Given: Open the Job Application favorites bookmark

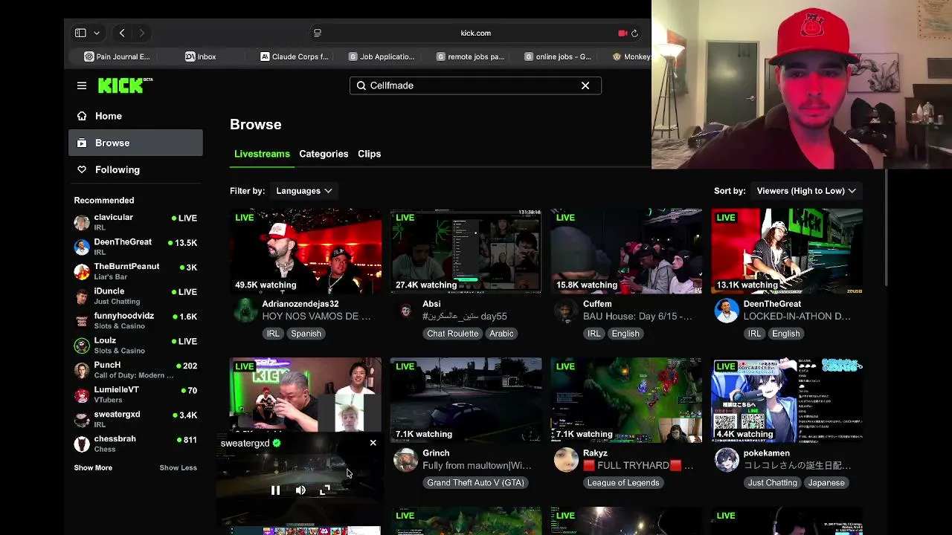Looking at the screenshot, I should [x=382, y=56].
